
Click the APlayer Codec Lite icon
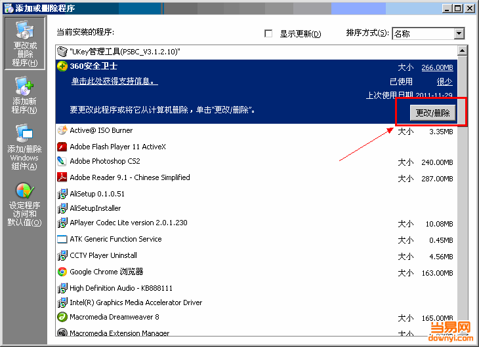pyautogui.click(x=62, y=223)
